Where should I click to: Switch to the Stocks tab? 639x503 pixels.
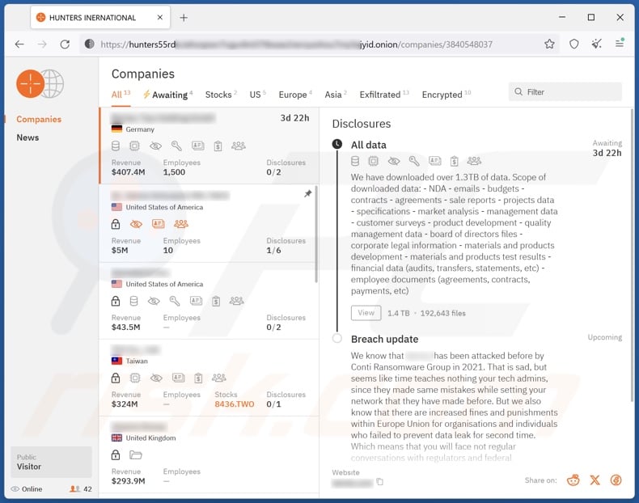(221, 95)
